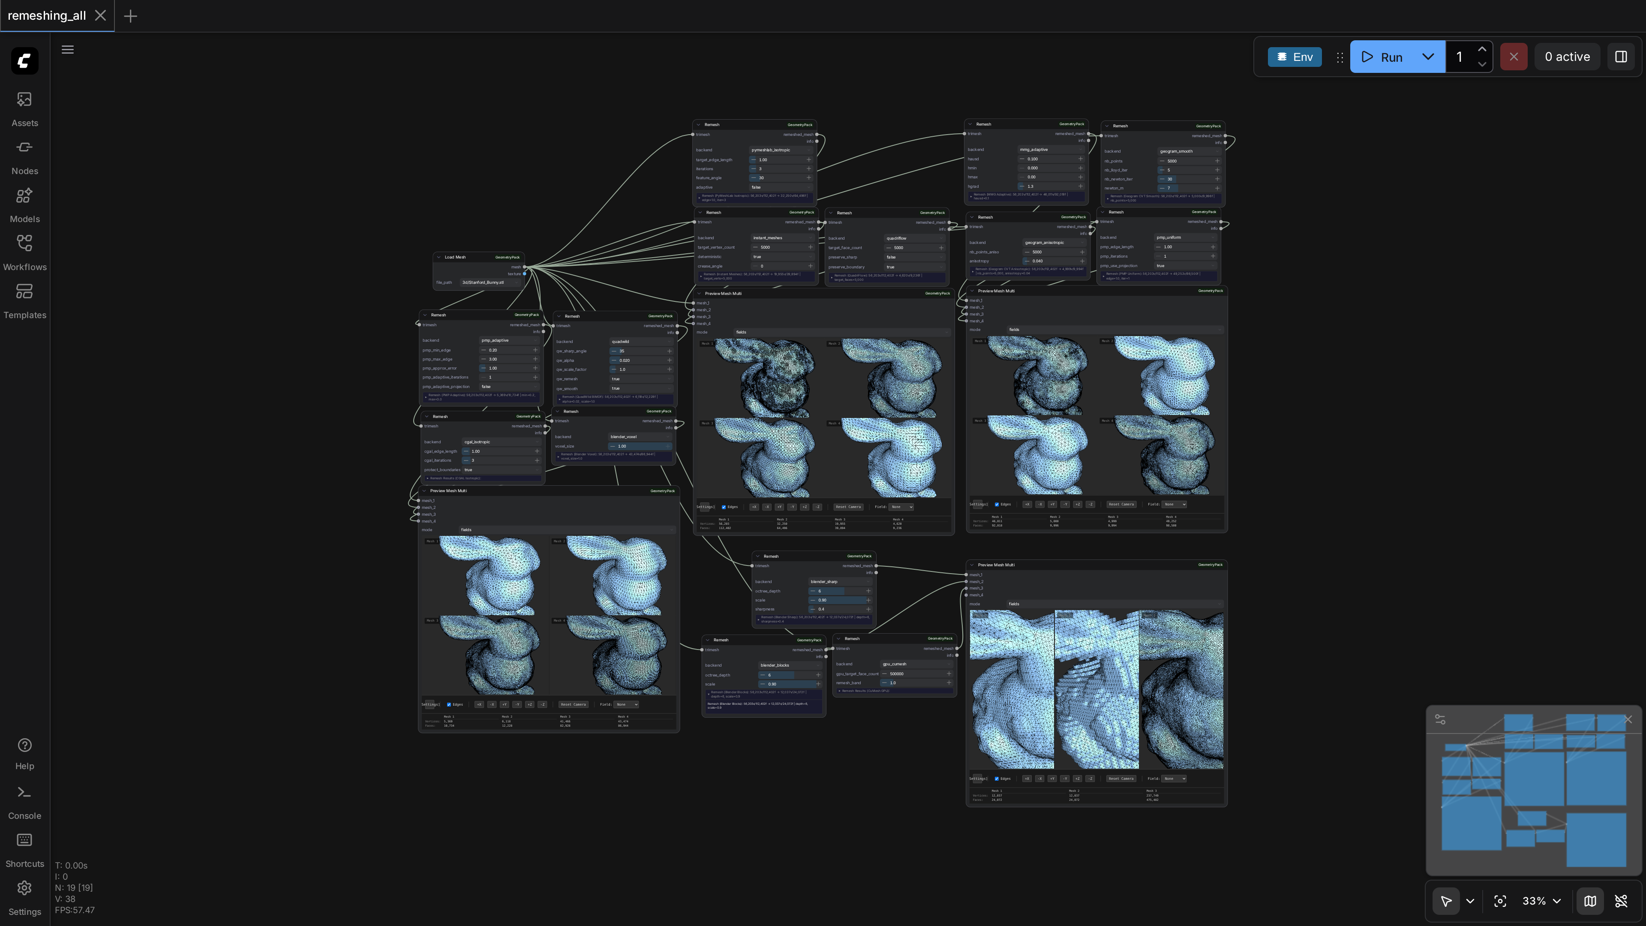Image resolution: width=1646 pixels, height=926 pixels.
Task: Adjust scale slider in blender_blocks node
Action: pos(790,685)
